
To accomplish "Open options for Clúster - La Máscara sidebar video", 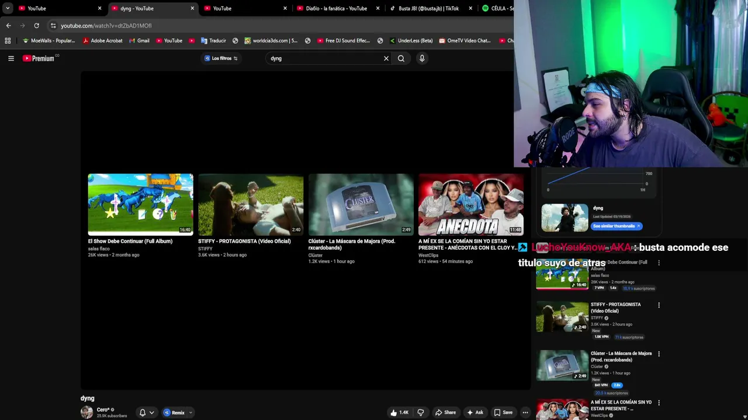I will (x=659, y=354).
